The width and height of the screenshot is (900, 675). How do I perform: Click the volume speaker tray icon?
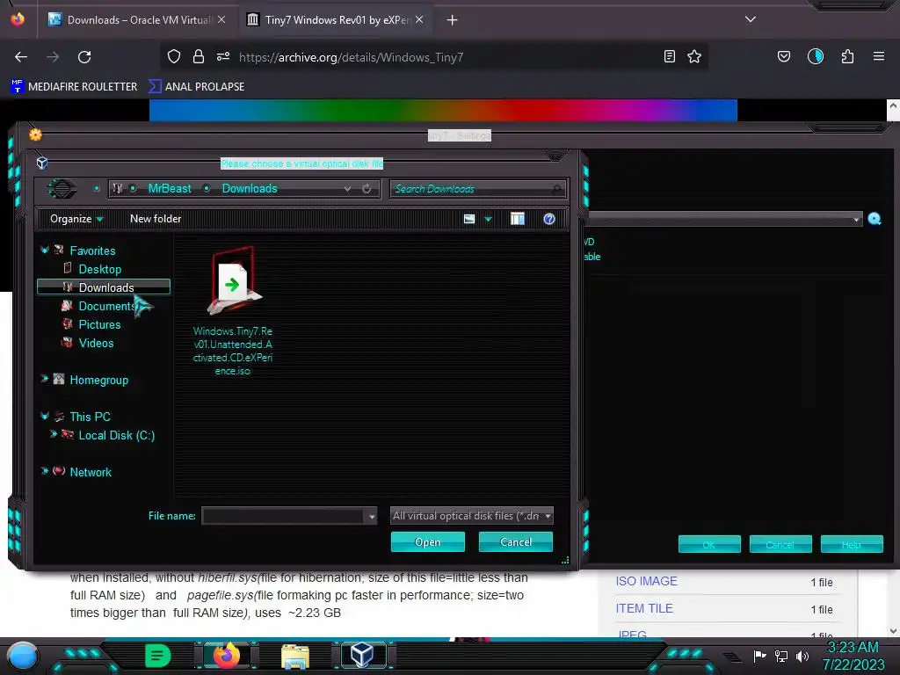[802, 656]
